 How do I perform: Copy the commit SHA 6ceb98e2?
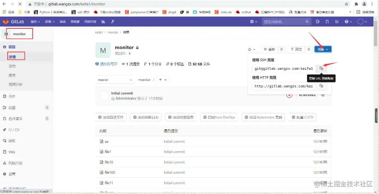click(323, 95)
